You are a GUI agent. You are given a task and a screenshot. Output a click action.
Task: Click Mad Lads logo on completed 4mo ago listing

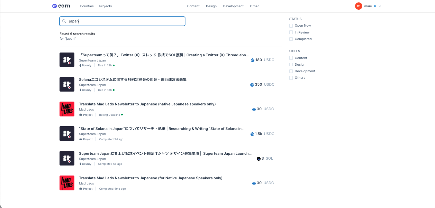coord(67,183)
